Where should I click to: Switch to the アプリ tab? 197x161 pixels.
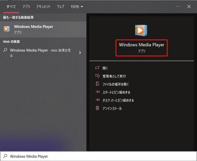(x=26, y=7)
